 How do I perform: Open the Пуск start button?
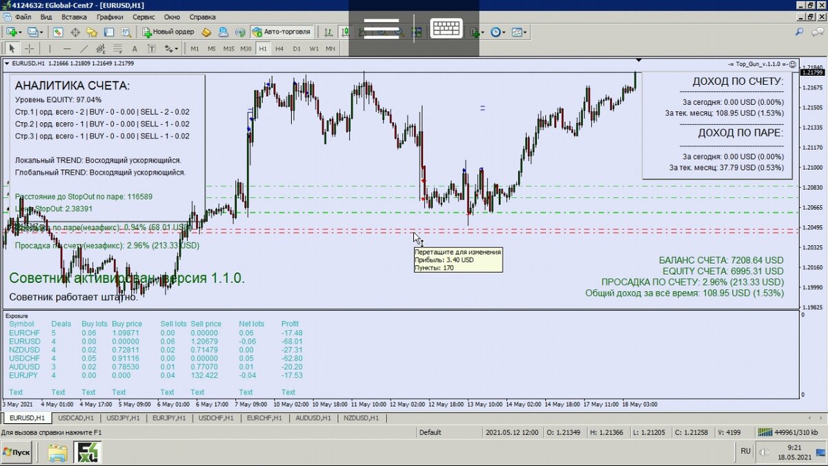[x=17, y=452]
